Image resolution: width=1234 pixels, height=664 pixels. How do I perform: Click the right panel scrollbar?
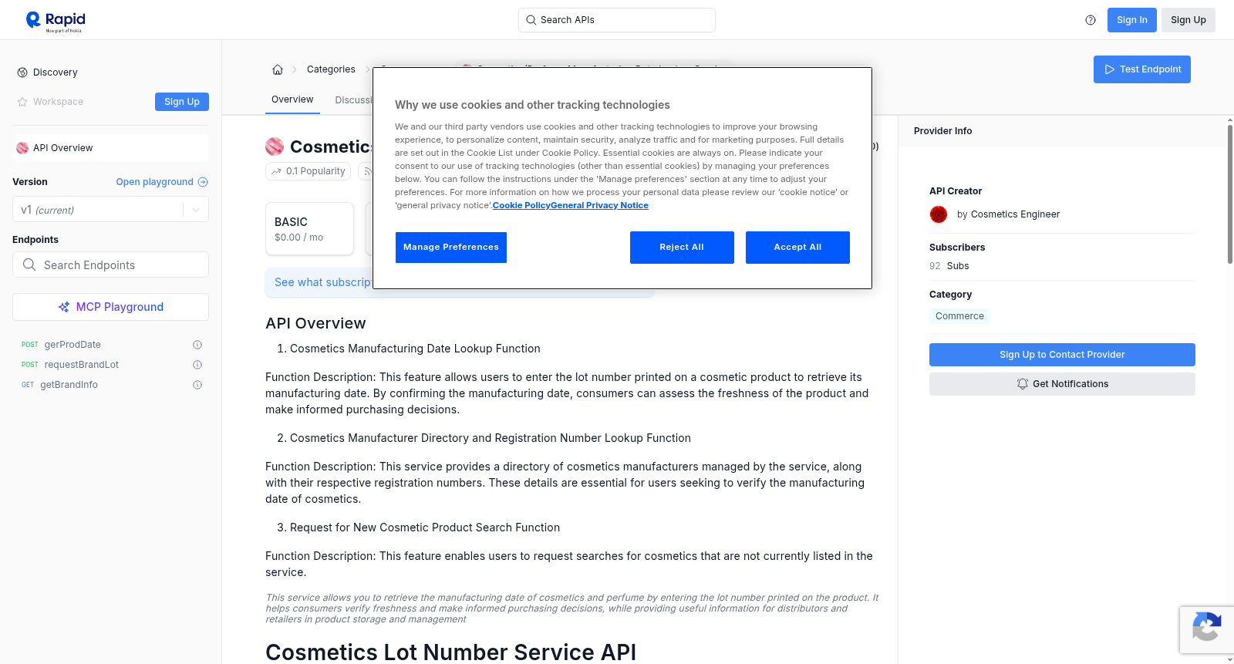1229,193
